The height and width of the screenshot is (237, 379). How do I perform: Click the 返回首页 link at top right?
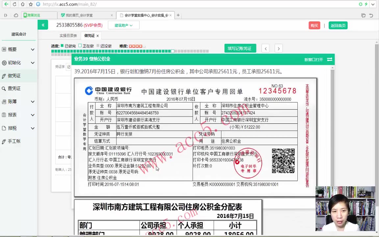[x=338, y=25]
